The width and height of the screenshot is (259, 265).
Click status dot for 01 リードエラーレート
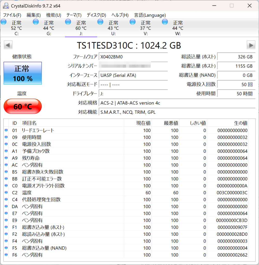click(x=6, y=130)
